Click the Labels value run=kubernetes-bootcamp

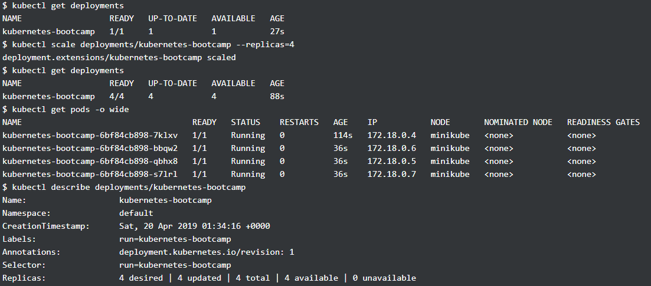pyautogui.click(x=175, y=239)
